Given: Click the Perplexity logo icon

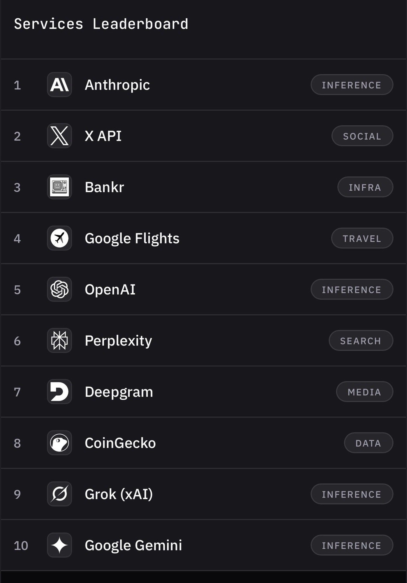Looking at the screenshot, I should point(59,340).
